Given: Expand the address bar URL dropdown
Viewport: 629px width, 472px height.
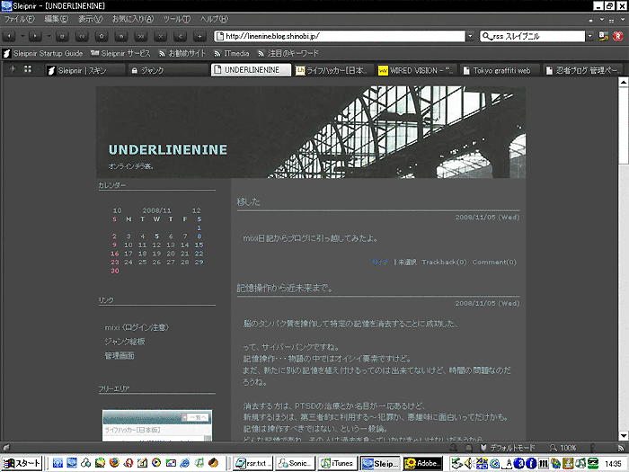Looking at the screenshot, I should 470,36.
